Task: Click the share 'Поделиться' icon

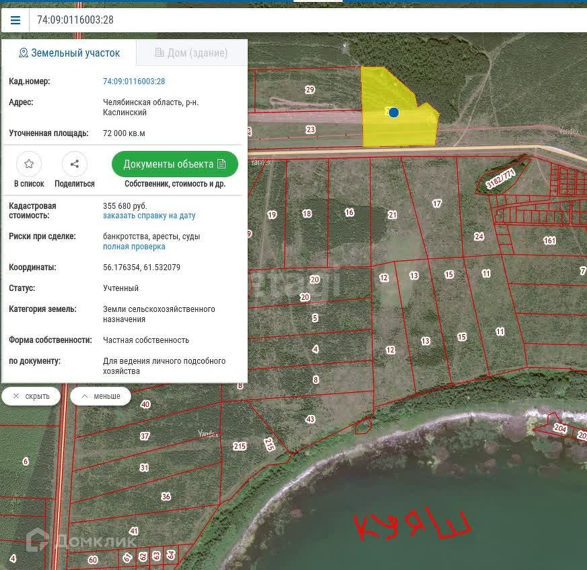Action: (75, 164)
